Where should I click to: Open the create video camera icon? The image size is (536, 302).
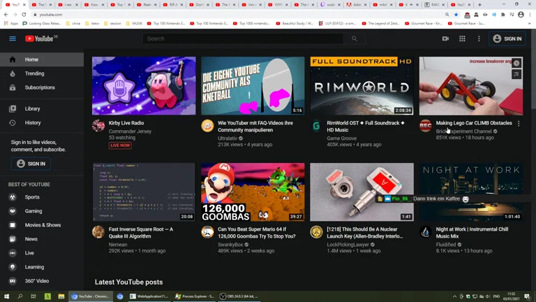click(x=445, y=38)
